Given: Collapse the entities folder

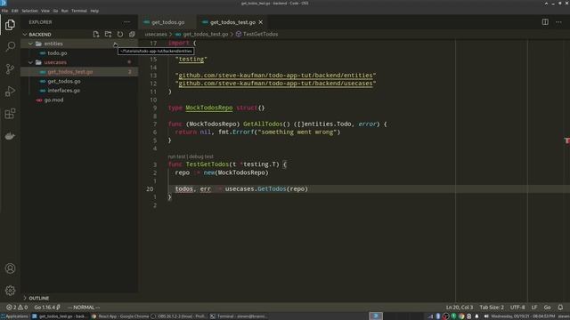Looking at the screenshot, I should pyautogui.click(x=30, y=44).
